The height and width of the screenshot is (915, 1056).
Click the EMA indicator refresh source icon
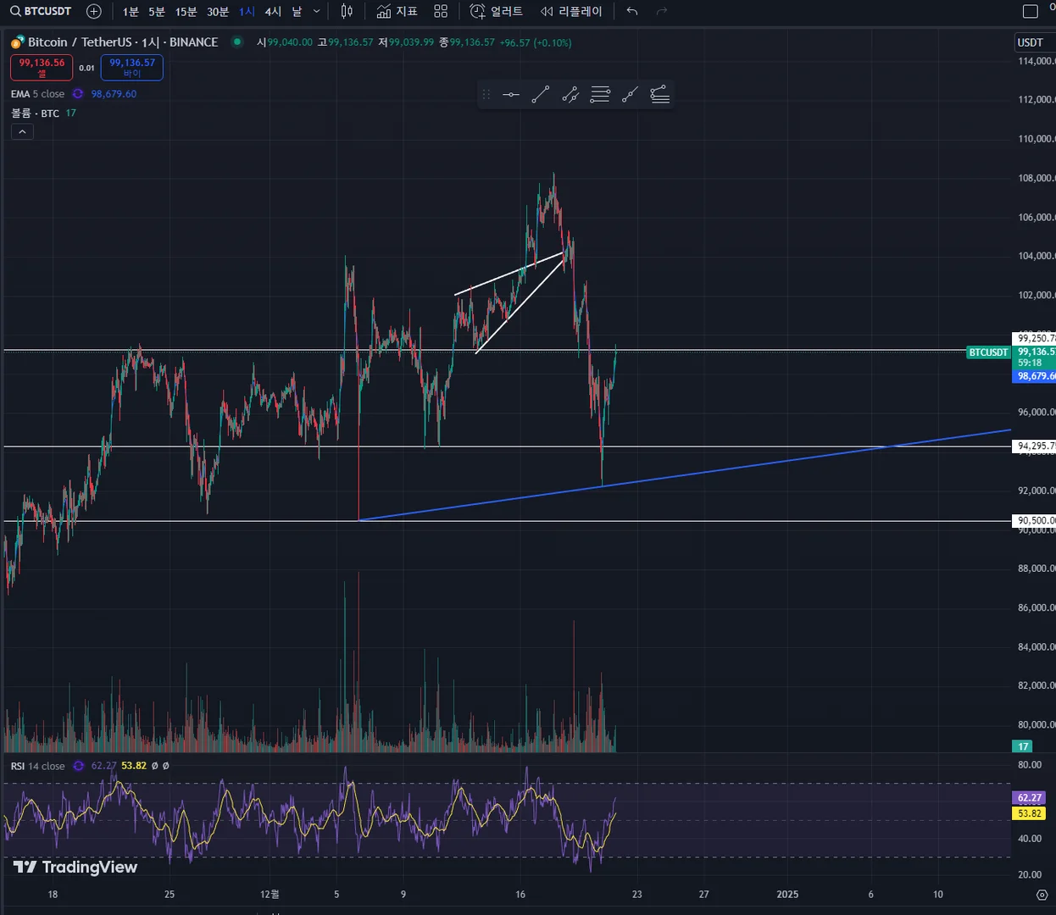78,94
